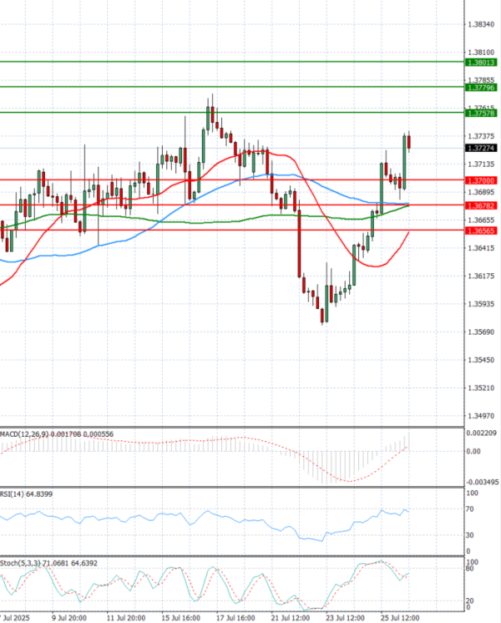Select the 1.36565 red support level label

pos(481,230)
